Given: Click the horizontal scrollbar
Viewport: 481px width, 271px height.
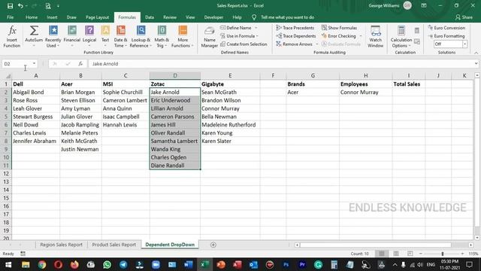Looking at the screenshot, I should click(375, 245).
